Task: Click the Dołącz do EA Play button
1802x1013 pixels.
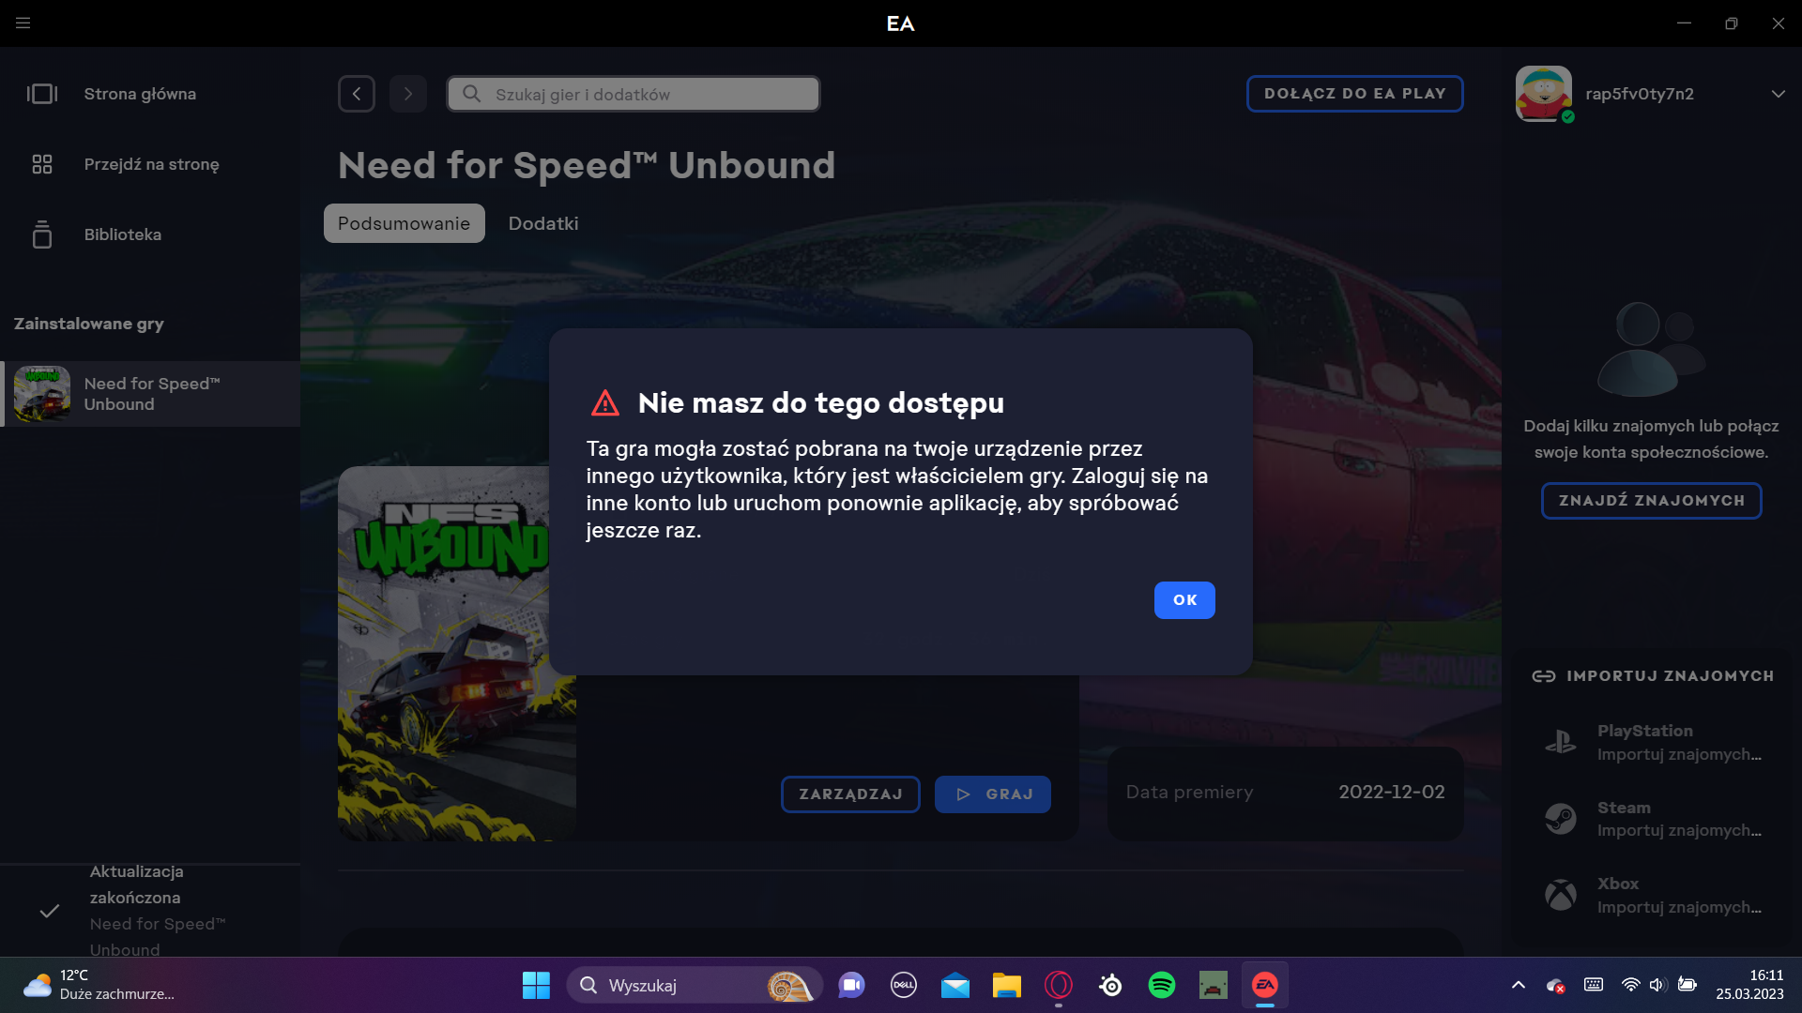Action: (1354, 94)
